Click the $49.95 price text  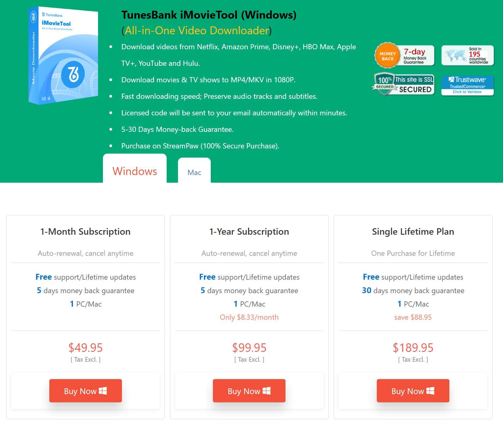pos(85,348)
